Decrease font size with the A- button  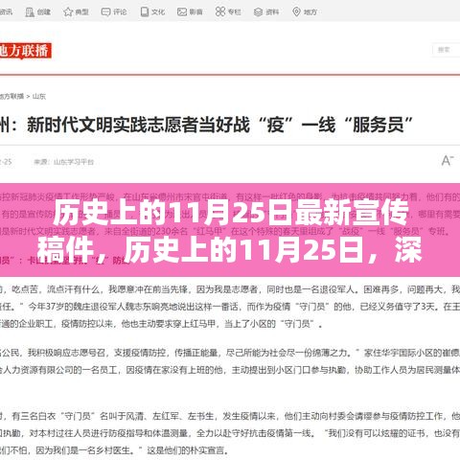coord(448,161)
